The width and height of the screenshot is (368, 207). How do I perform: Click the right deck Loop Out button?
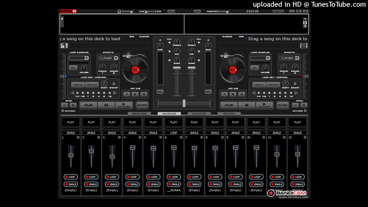pos(273,85)
